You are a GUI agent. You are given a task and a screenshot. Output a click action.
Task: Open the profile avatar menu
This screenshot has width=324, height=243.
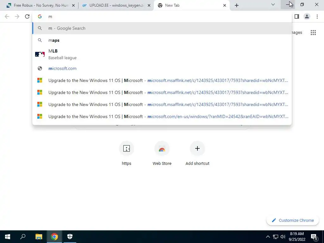point(307,16)
